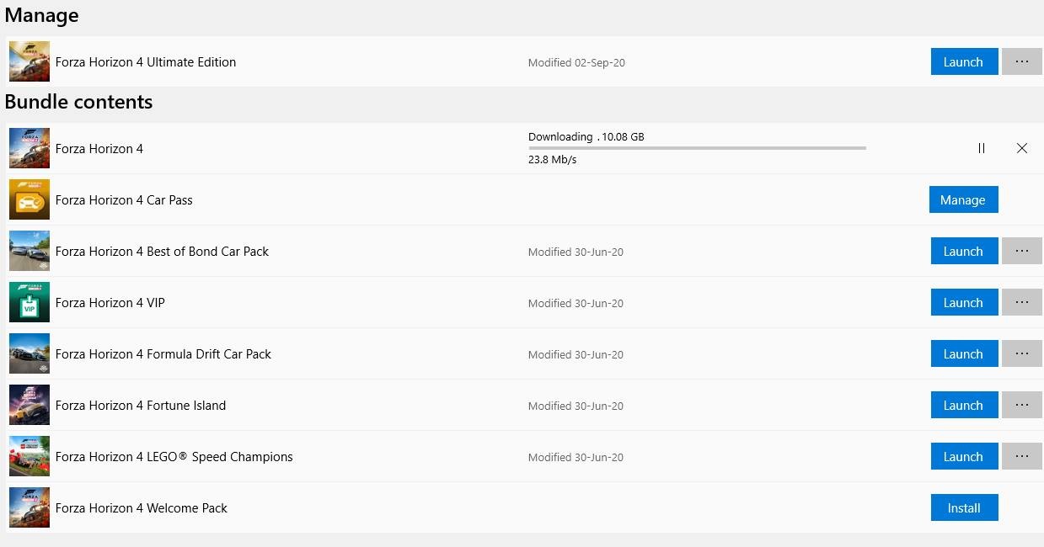Click the 'Manage' heading
This screenshot has height=547, width=1044.
click(41, 16)
